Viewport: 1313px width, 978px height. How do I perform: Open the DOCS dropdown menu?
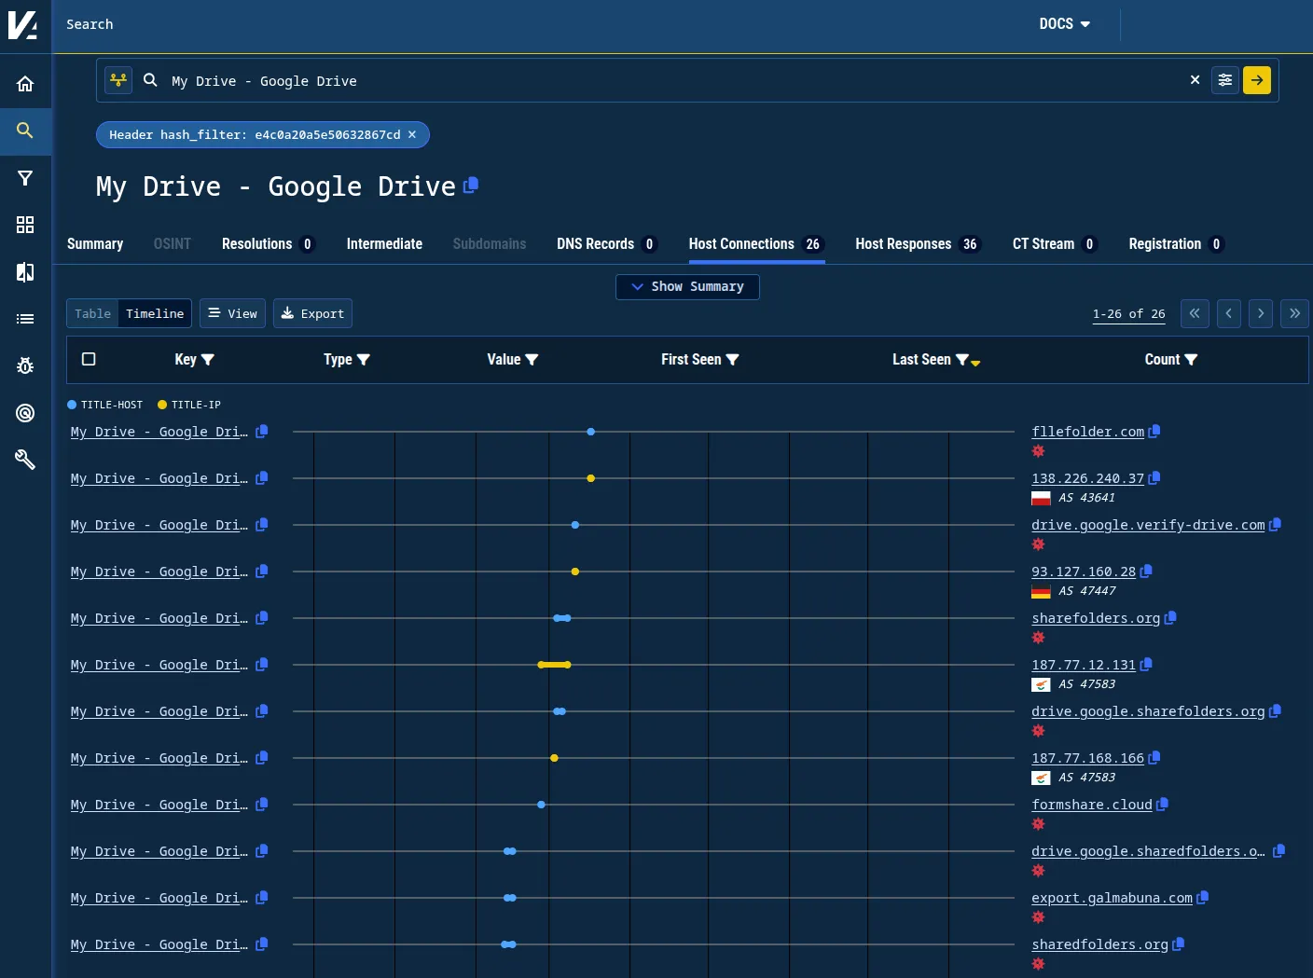pyautogui.click(x=1065, y=24)
